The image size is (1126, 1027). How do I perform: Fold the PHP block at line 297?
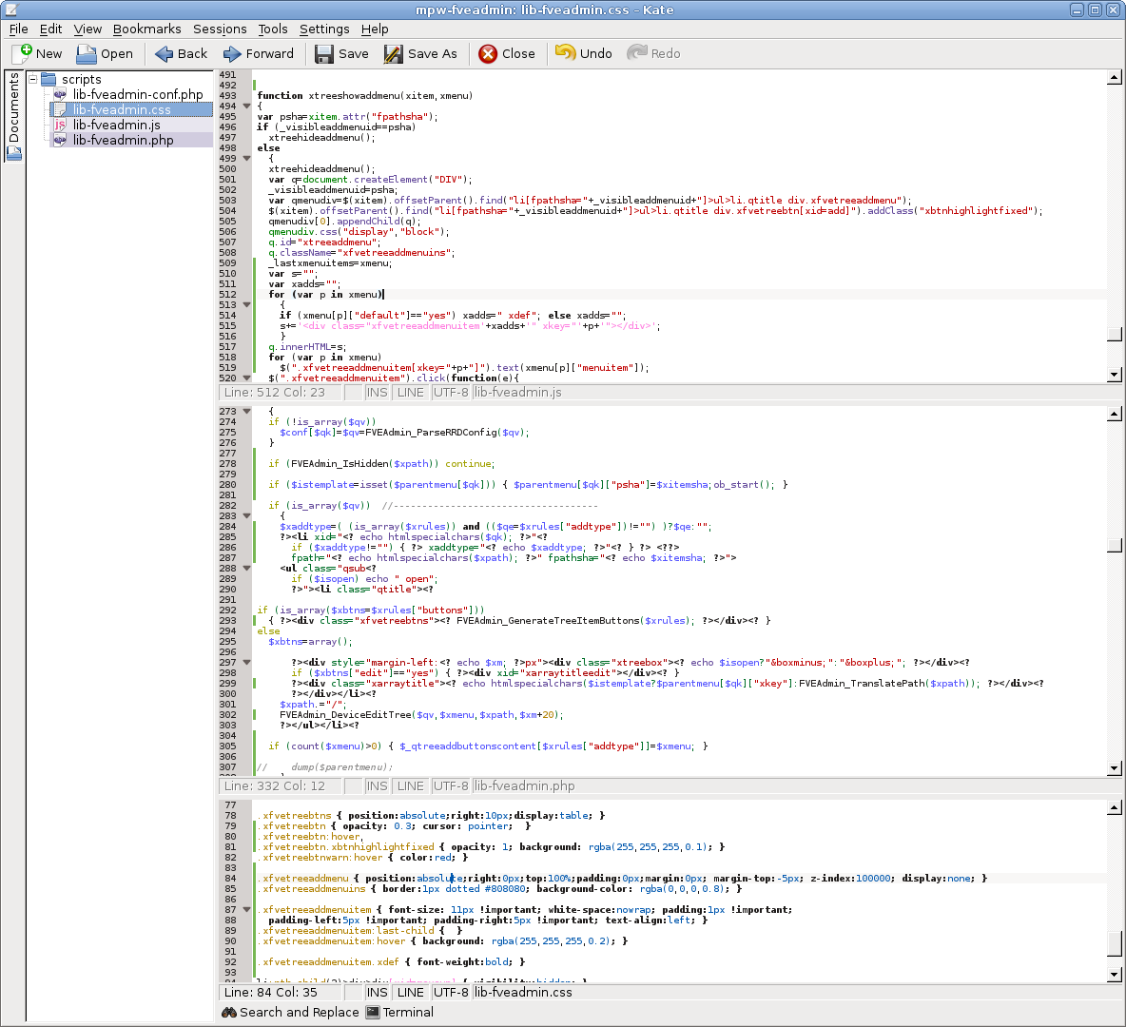pos(247,662)
